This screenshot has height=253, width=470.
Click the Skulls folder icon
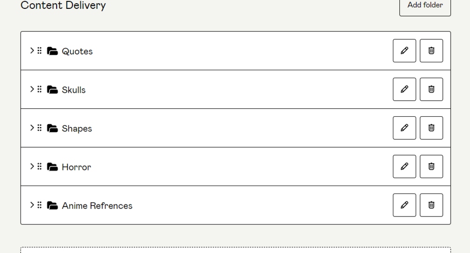pyautogui.click(x=52, y=89)
